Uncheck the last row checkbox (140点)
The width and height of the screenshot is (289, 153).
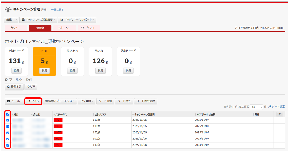point(8,145)
